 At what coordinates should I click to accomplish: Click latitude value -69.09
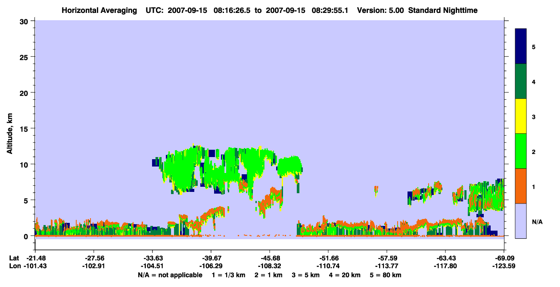pyautogui.click(x=504, y=258)
